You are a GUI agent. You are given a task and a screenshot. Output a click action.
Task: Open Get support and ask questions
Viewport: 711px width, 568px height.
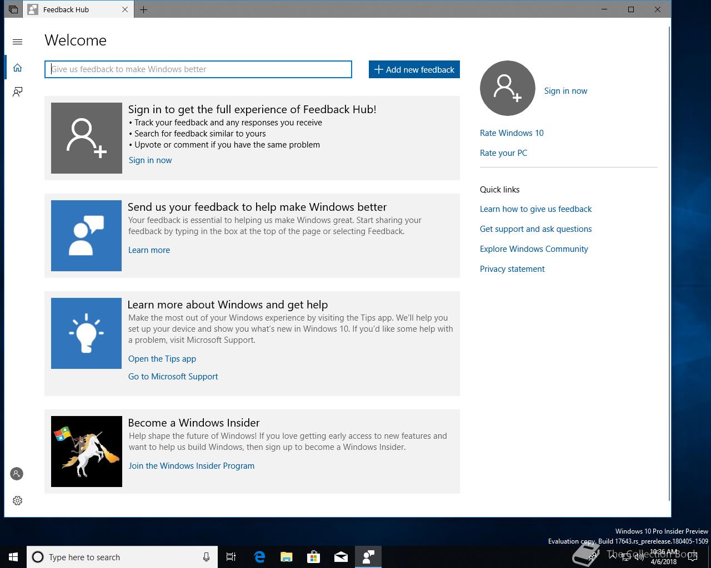click(x=535, y=229)
